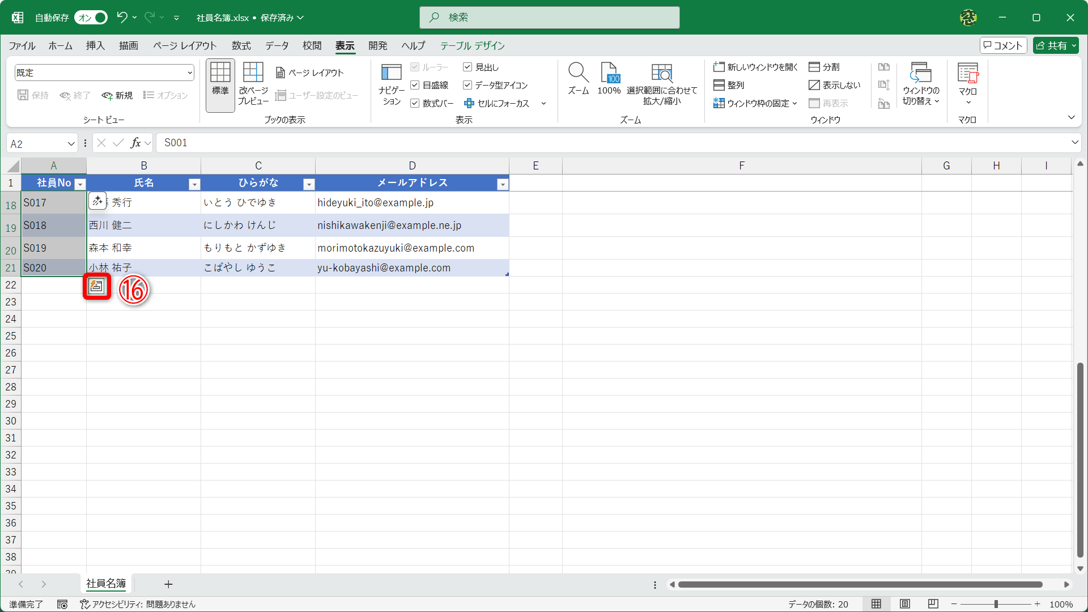Switch to the Data (データ) ribbon tab
Screen dimensions: 1088x612
click(277, 45)
